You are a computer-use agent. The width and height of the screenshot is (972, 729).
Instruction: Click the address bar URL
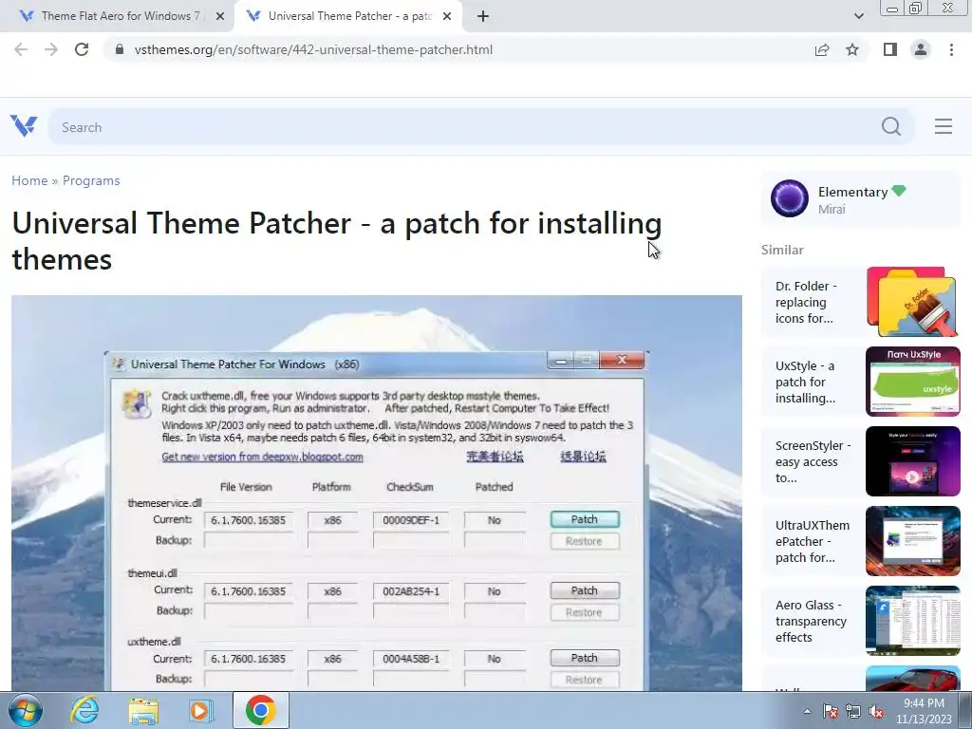(313, 49)
